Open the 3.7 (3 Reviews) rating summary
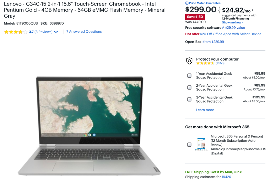The height and width of the screenshot is (179, 268). 41,32
